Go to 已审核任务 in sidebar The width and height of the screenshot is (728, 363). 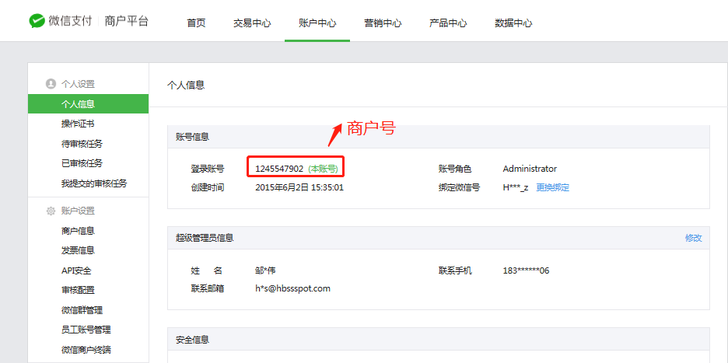pos(82,163)
